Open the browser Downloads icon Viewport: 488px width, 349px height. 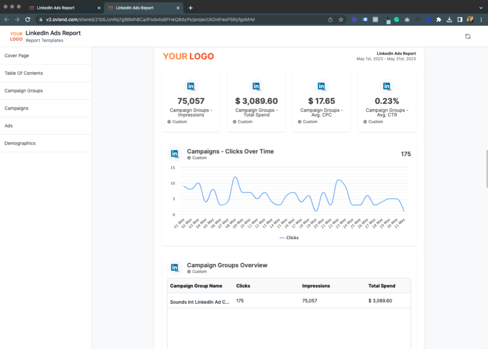[x=449, y=20]
